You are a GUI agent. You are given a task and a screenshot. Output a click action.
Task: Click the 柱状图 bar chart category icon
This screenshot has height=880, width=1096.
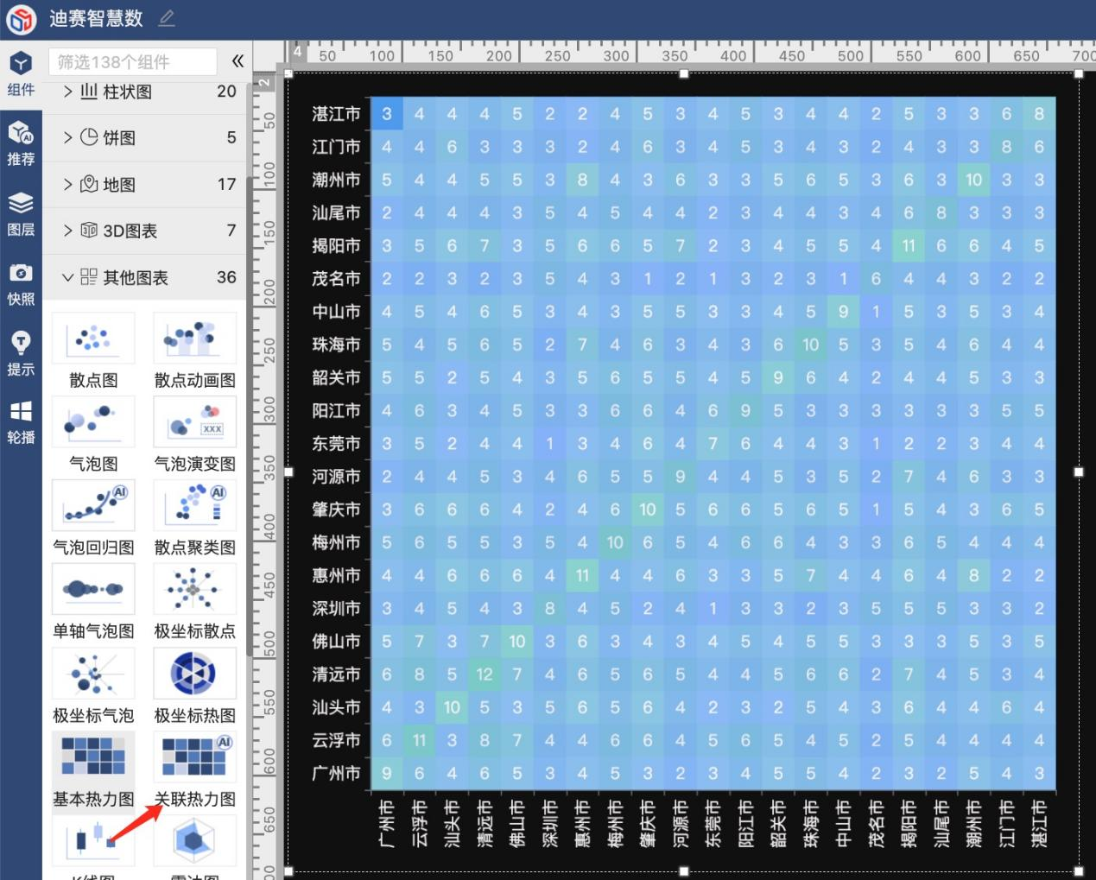[89, 92]
